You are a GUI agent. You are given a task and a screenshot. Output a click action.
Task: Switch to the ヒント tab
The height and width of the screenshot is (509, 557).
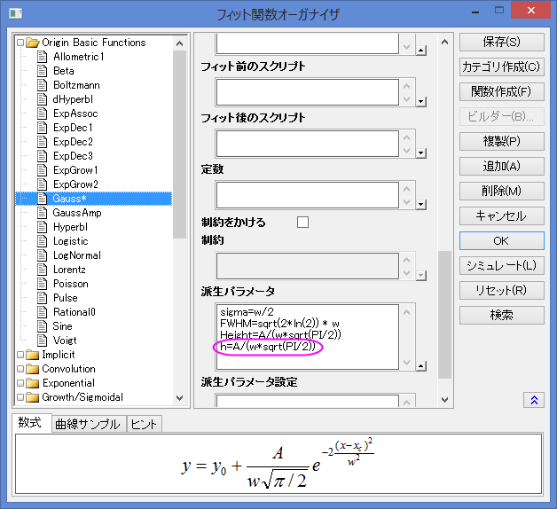pos(144,424)
